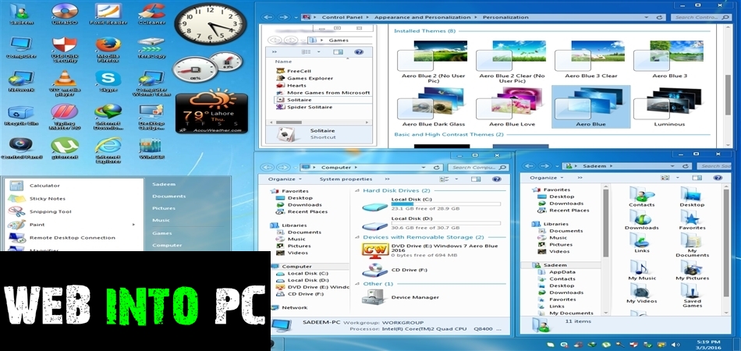This screenshot has width=741, height=351.
Task: Click Search Control Panel input field
Action: pyautogui.click(x=701, y=17)
